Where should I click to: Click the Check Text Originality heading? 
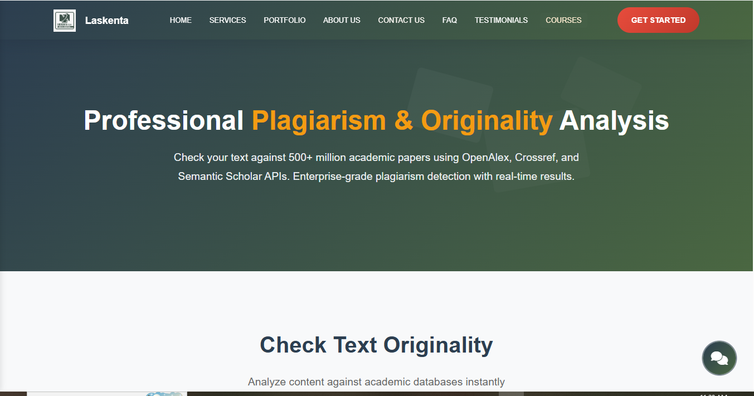point(376,345)
